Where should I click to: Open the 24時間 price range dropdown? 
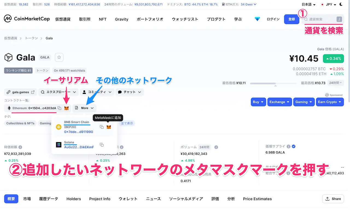[335, 83]
